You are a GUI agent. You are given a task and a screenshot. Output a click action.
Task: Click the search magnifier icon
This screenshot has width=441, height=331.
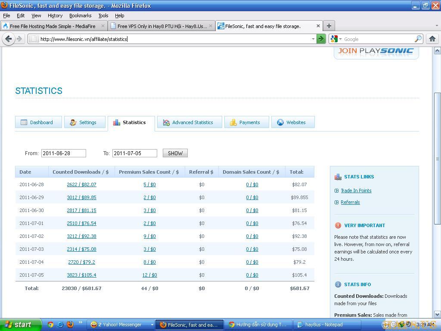click(418, 39)
